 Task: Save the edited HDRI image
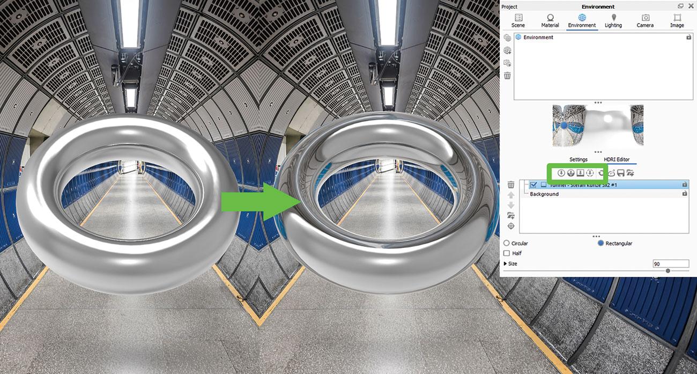point(621,173)
